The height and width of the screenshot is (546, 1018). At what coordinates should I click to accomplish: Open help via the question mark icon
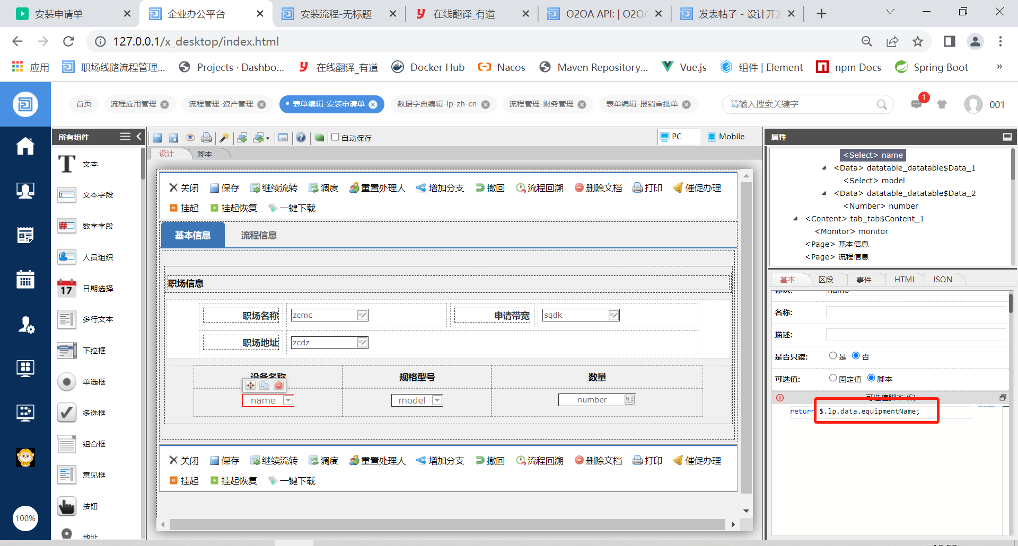tap(301, 138)
